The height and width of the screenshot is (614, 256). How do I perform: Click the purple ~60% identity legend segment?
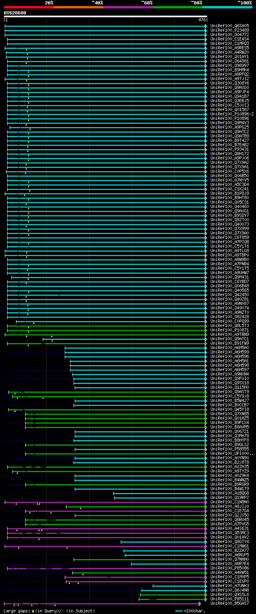coord(128,7)
